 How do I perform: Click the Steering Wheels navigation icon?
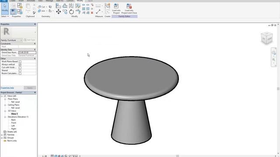coord(274,53)
